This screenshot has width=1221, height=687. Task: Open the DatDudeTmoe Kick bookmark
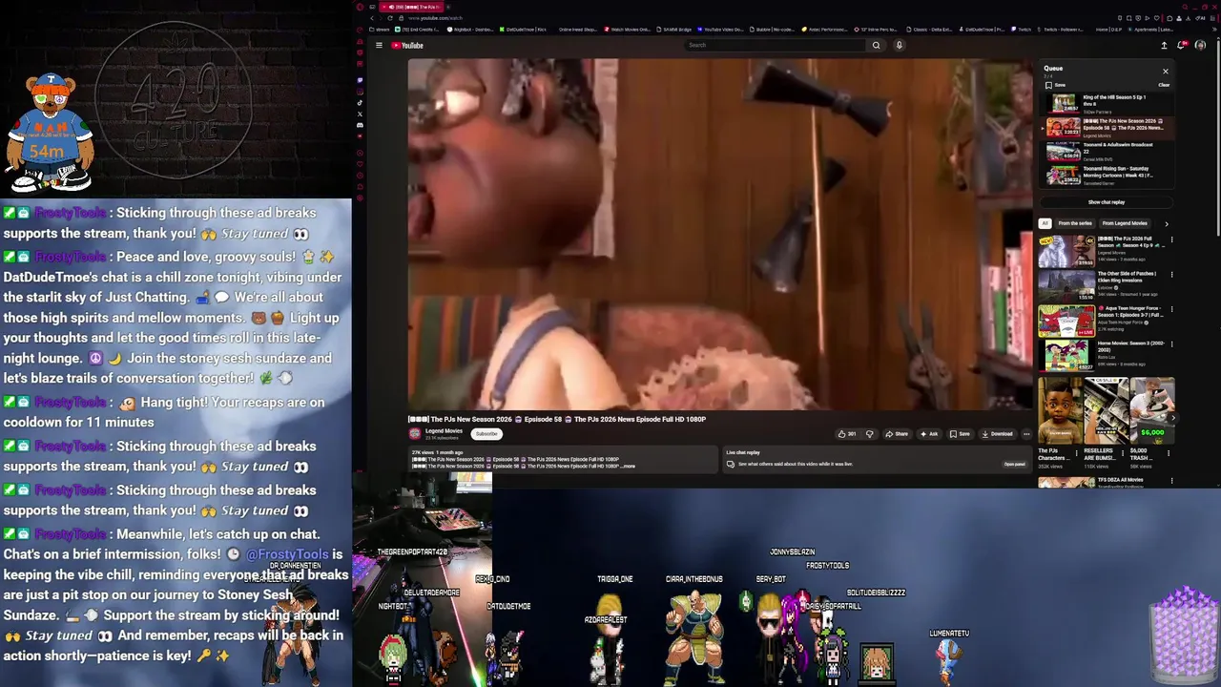[523, 30]
